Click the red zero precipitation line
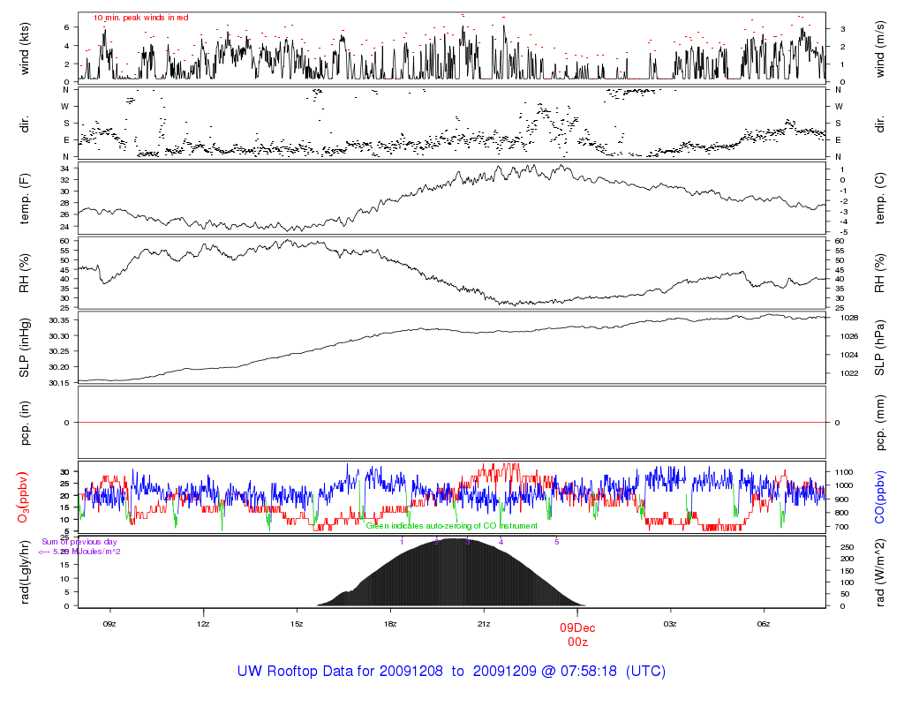This screenshot has height=706, width=904. (452, 423)
